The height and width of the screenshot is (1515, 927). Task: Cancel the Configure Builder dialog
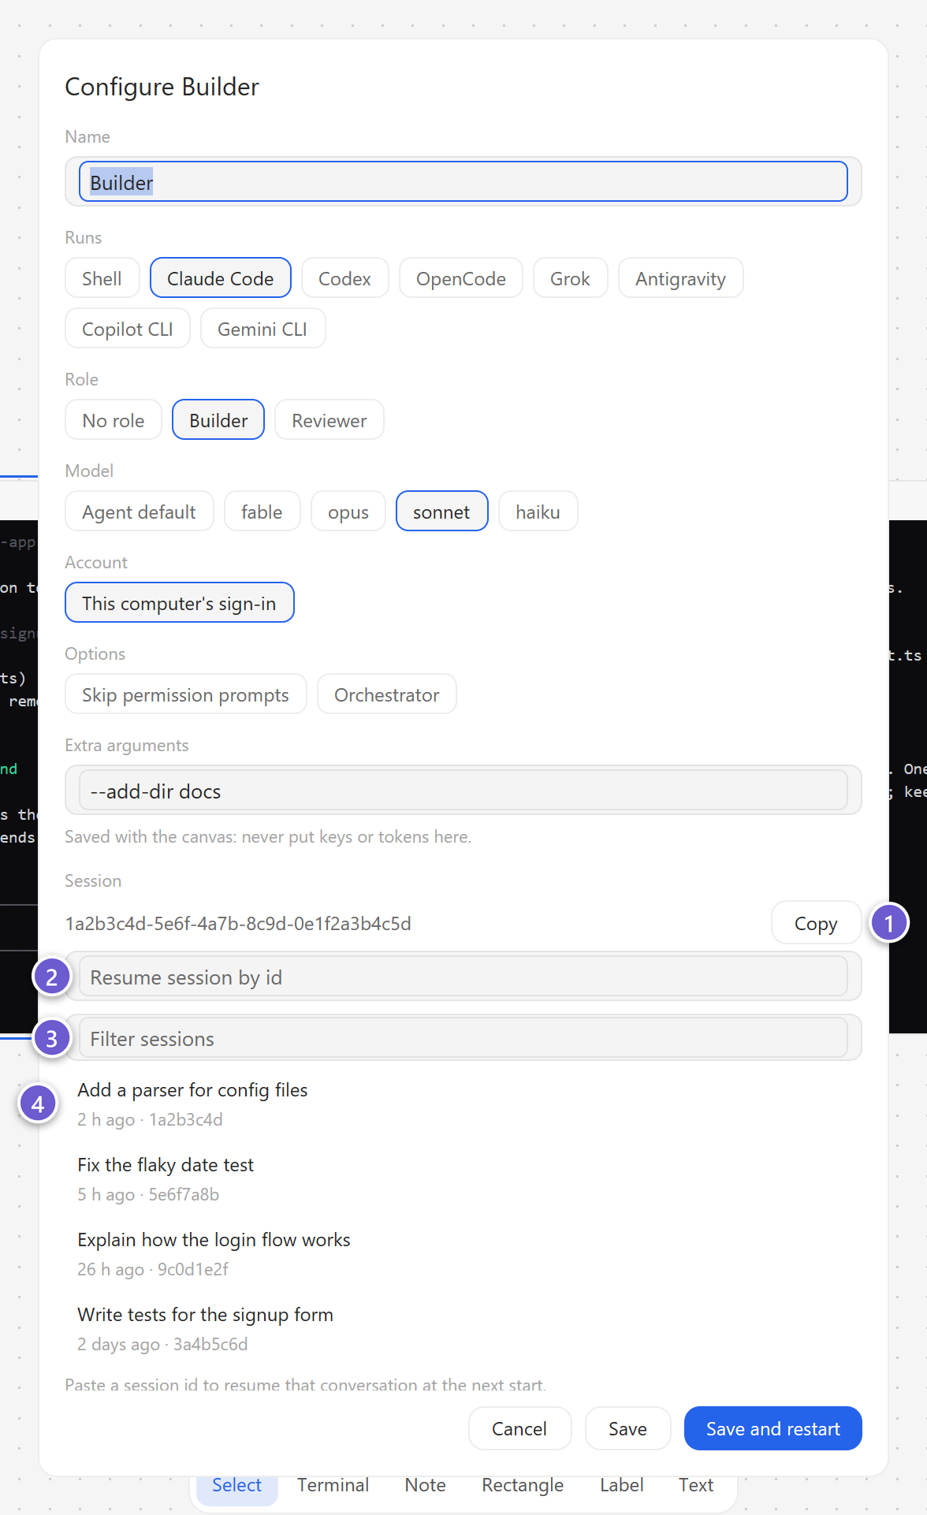click(519, 1428)
